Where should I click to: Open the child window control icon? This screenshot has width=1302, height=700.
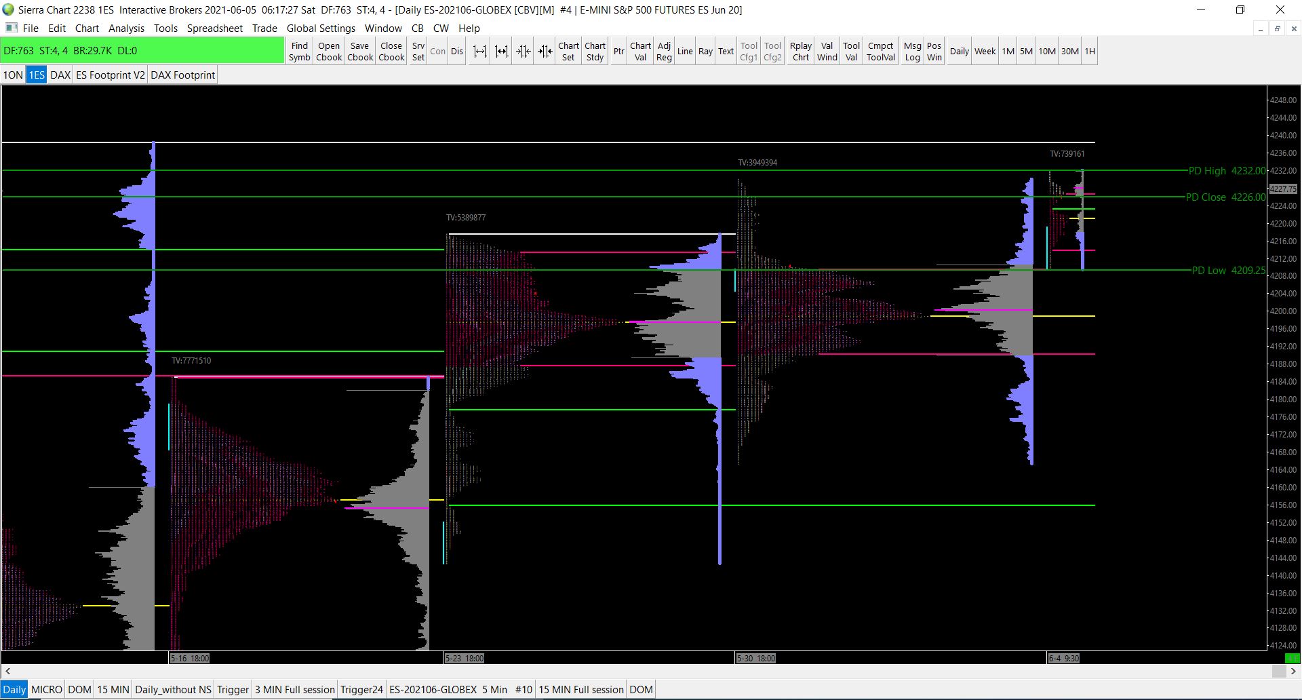(12, 28)
